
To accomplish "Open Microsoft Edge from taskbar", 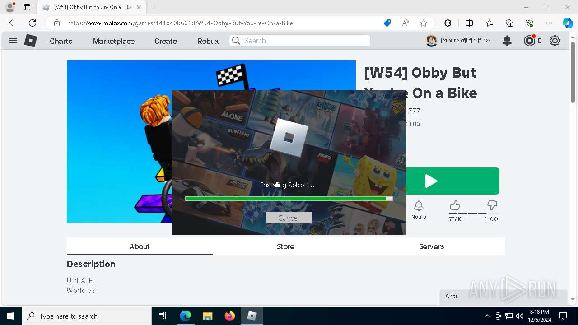I will (186, 316).
